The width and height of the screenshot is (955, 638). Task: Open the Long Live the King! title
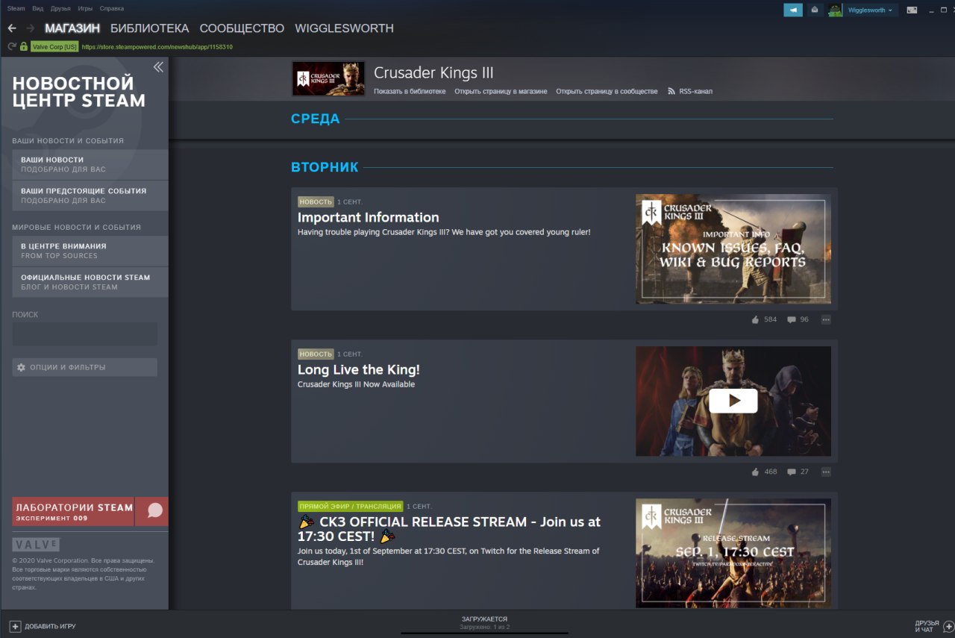click(x=359, y=369)
